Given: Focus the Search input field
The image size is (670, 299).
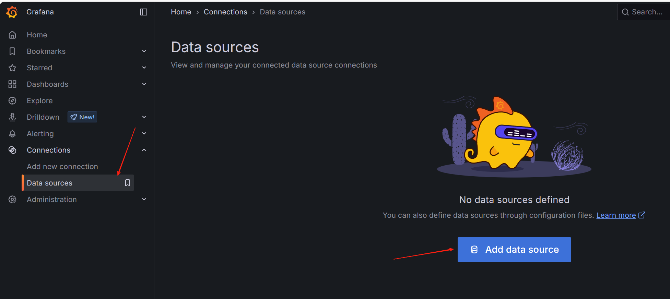Looking at the screenshot, I should pyautogui.click(x=644, y=12).
